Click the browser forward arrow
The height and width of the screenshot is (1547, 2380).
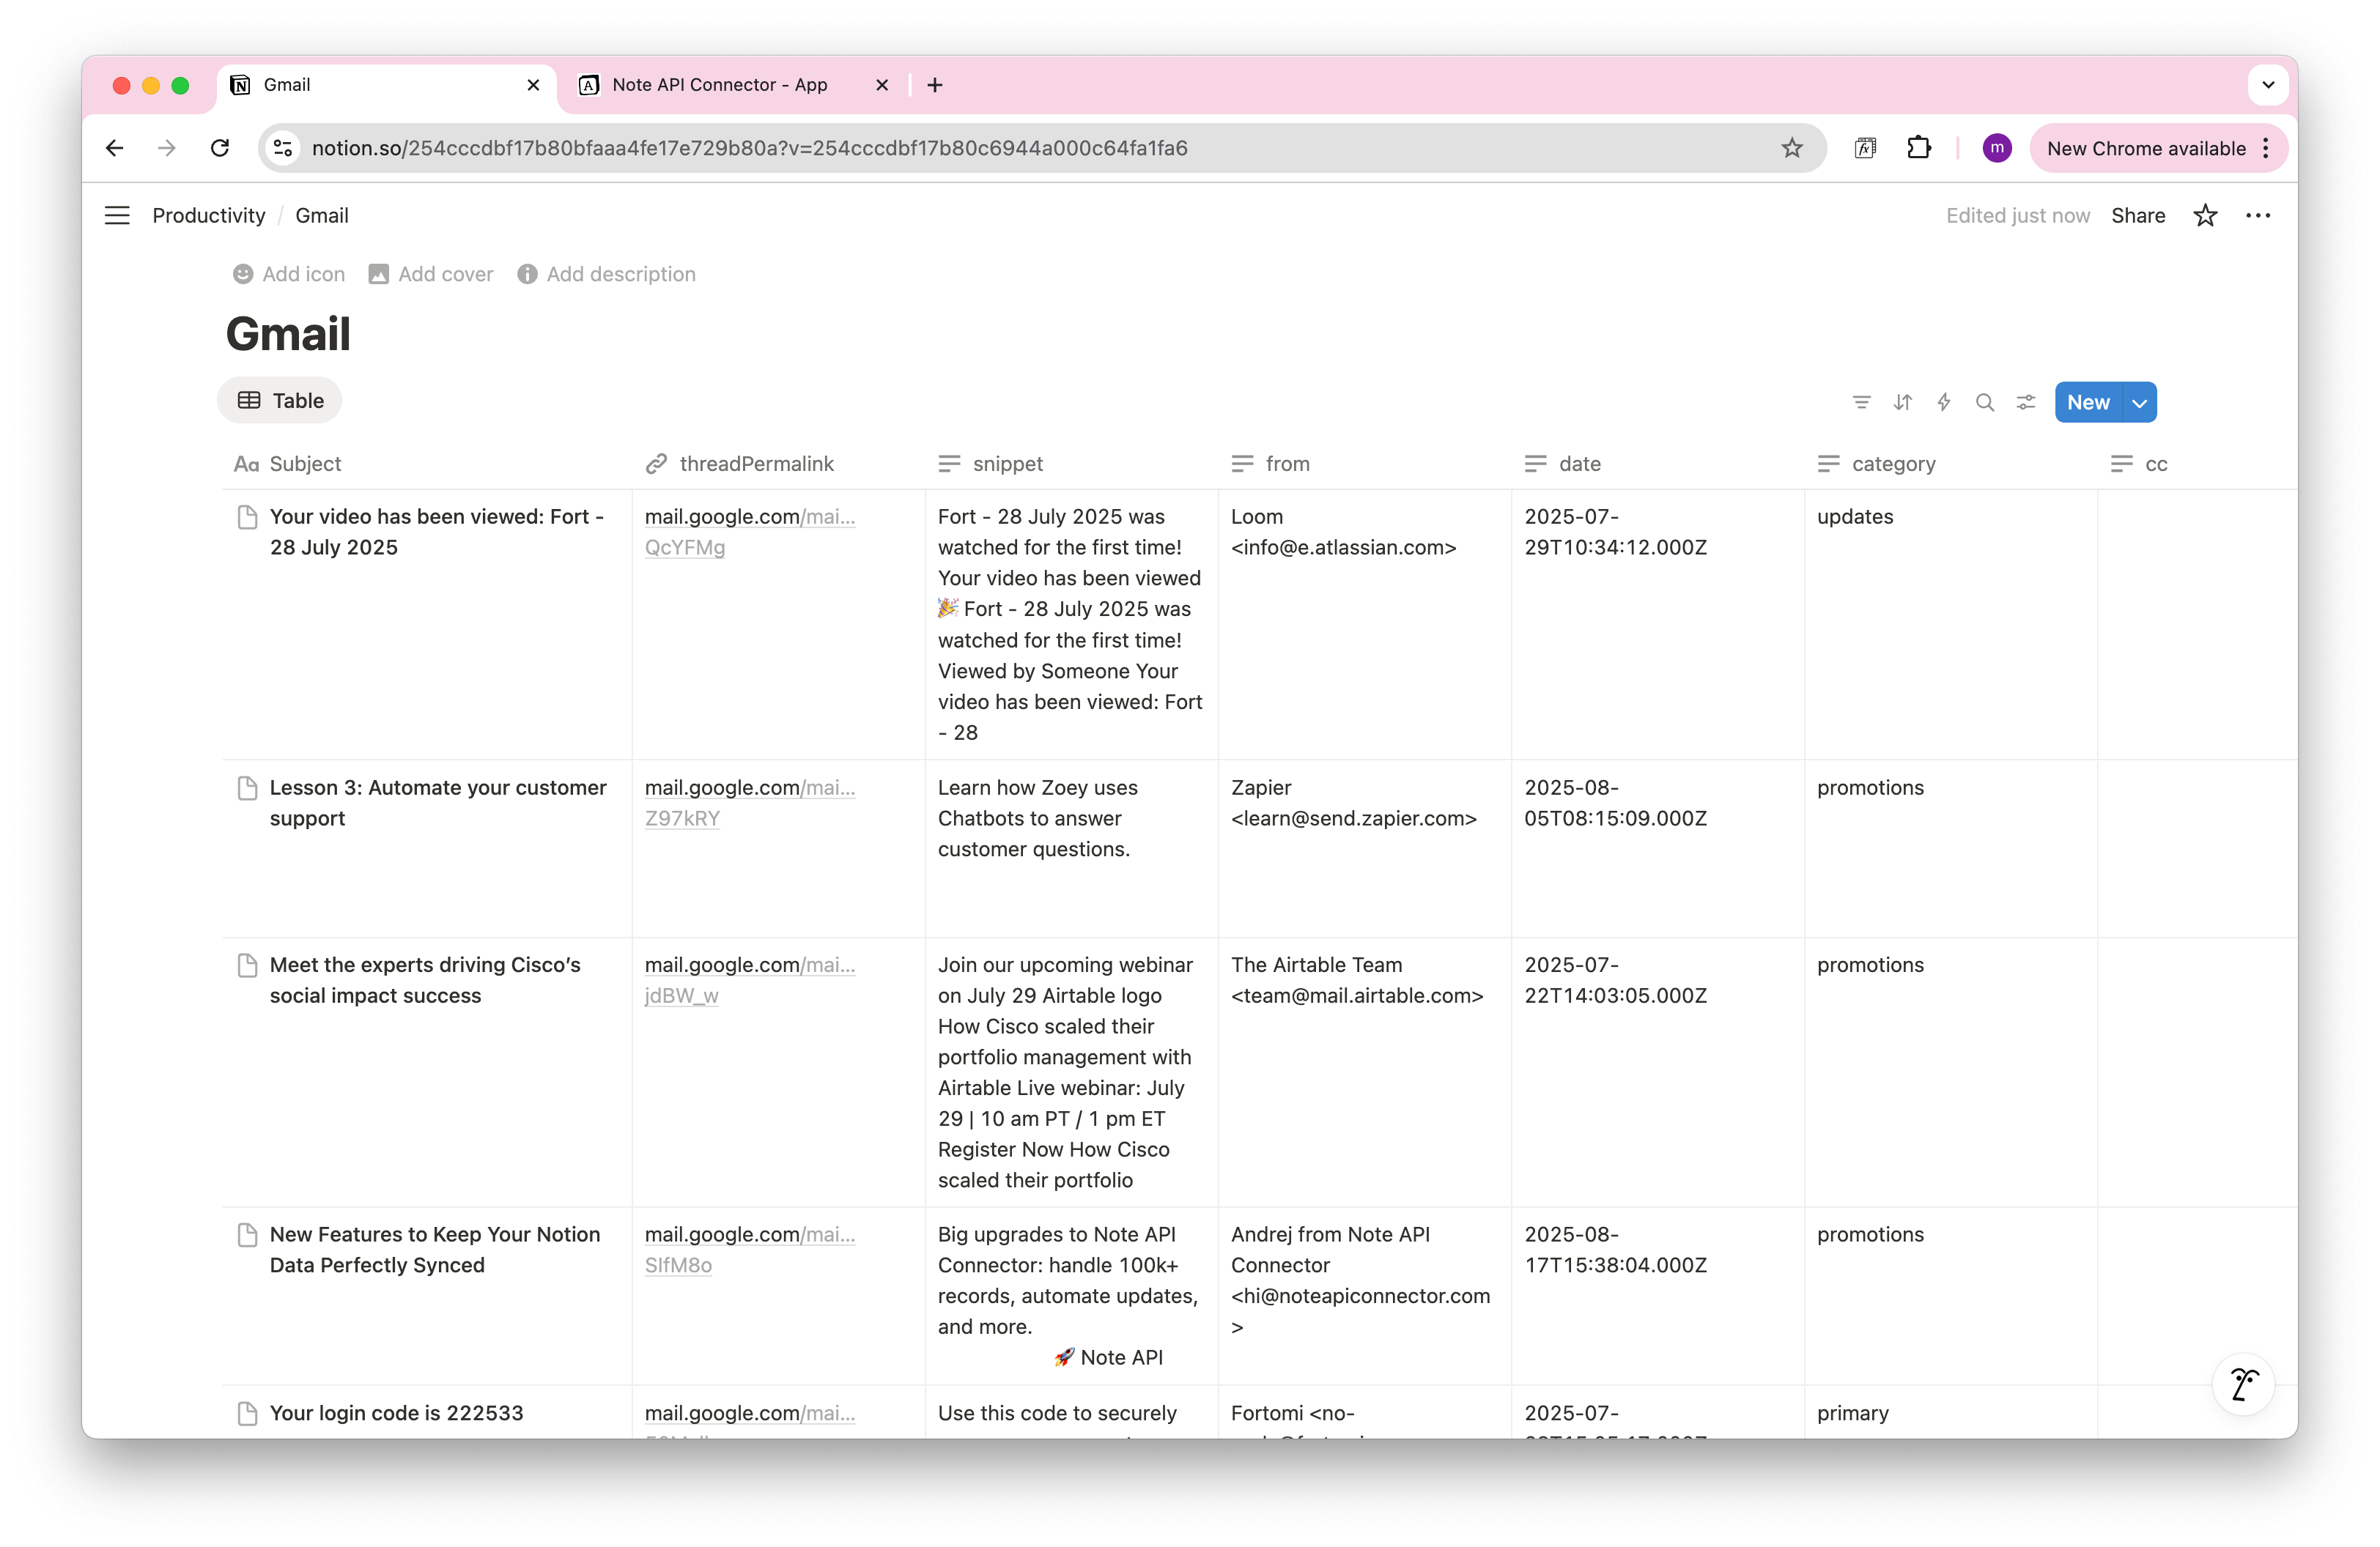[167, 148]
